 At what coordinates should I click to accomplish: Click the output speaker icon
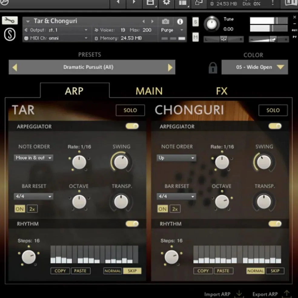(26, 30)
